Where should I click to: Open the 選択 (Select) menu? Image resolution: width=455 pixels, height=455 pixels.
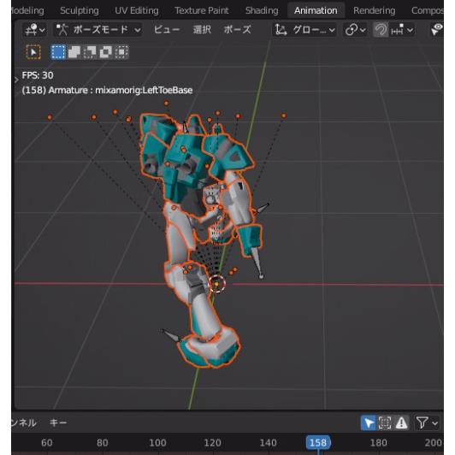(202, 30)
